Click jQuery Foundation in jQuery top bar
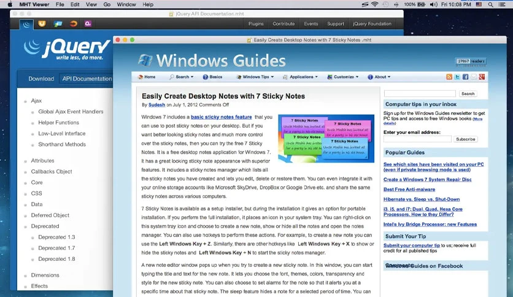The image size is (513, 297). (x=372, y=24)
